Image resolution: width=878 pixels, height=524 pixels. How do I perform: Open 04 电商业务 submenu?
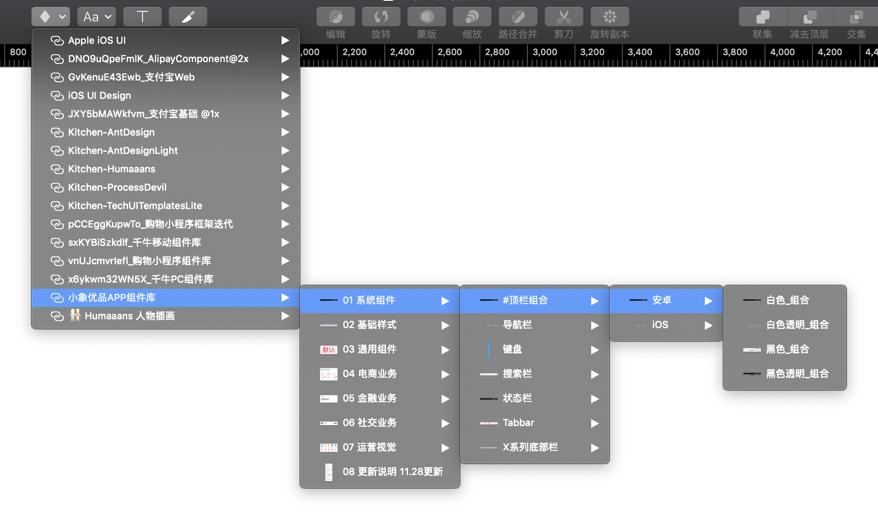[x=380, y=374]
